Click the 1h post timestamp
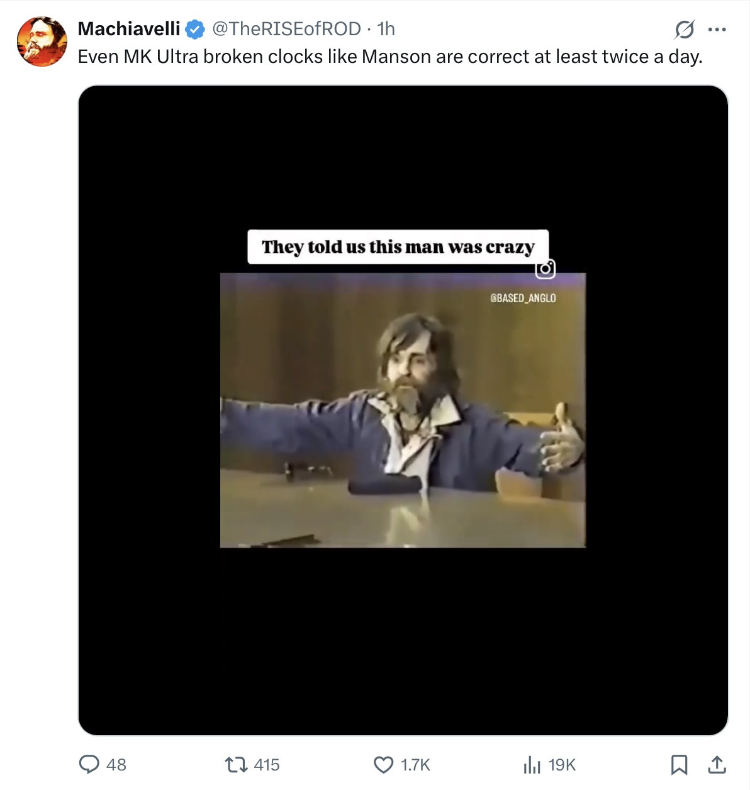750x790 pixels. (x=386, y=28)
